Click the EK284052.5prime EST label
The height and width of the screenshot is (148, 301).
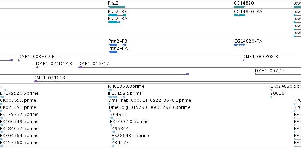tap(19, 129)
